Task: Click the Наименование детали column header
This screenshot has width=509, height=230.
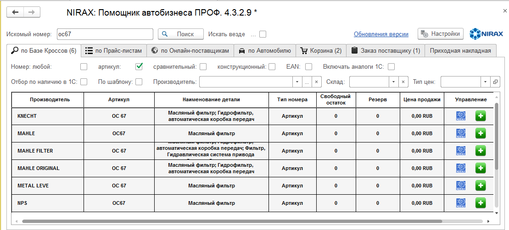Action: pyautogui.click(x=211, y=100)
